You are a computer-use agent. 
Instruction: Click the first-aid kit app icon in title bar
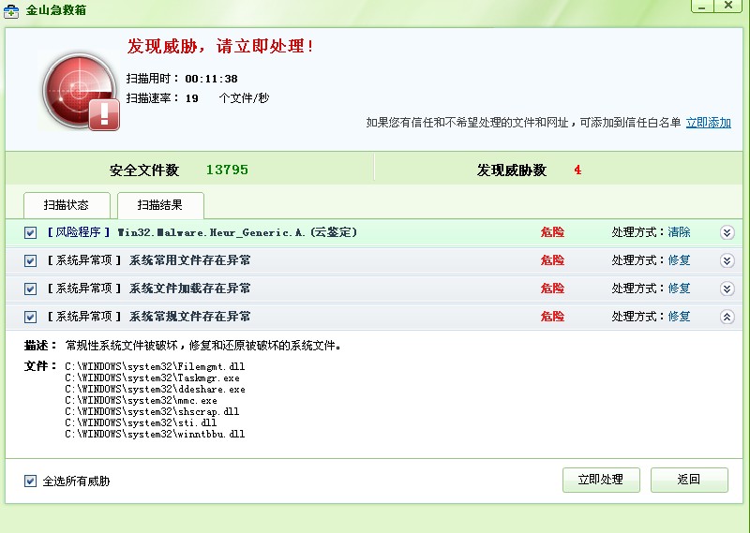point(11,10)
